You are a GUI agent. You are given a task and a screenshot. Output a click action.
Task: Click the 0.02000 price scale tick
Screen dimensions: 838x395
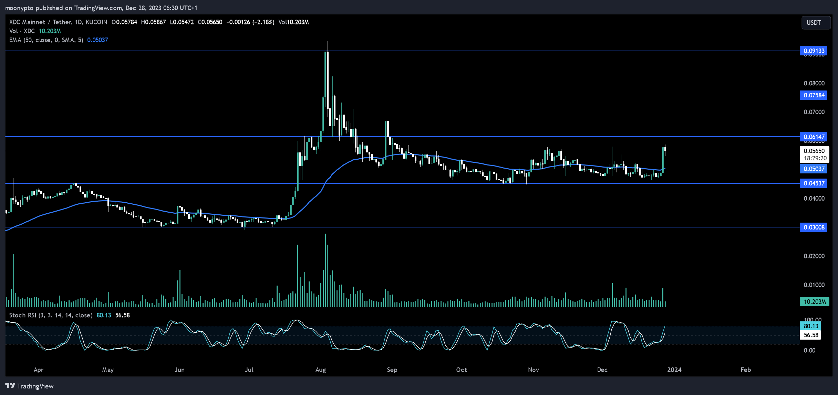pos(814,256)
